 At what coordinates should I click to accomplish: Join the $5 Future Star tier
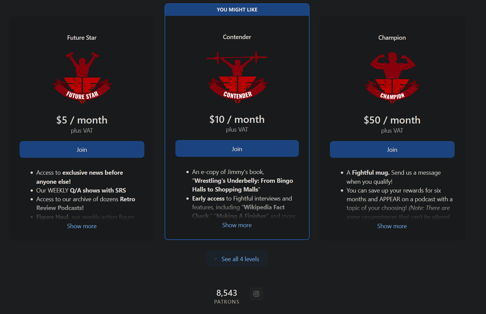pos(82,149)
